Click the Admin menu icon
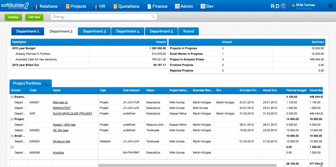 tap(177, 6)
